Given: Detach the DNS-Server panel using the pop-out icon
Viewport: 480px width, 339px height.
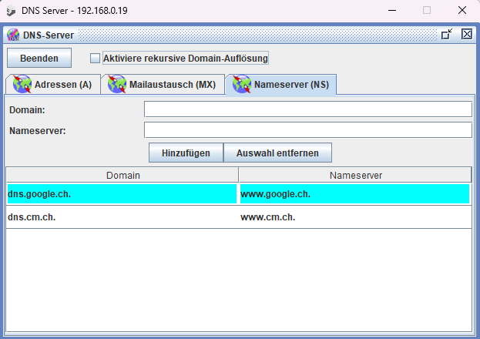Looking at the screenshot, I should pyautogui.click(x=447, y=34).
